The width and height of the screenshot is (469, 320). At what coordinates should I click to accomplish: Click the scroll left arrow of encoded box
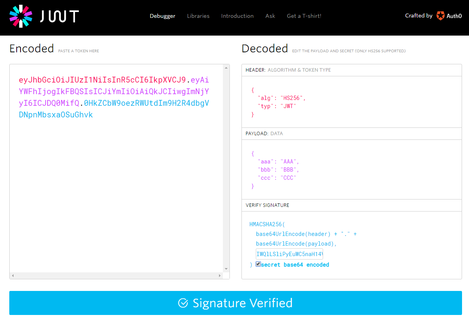tap(13, 276)
